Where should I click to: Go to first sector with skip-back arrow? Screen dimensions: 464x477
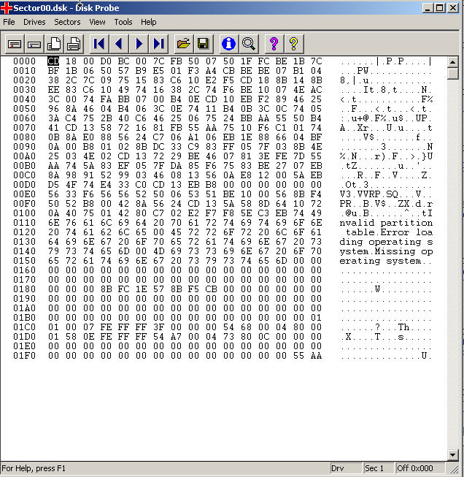pos(99,44)
